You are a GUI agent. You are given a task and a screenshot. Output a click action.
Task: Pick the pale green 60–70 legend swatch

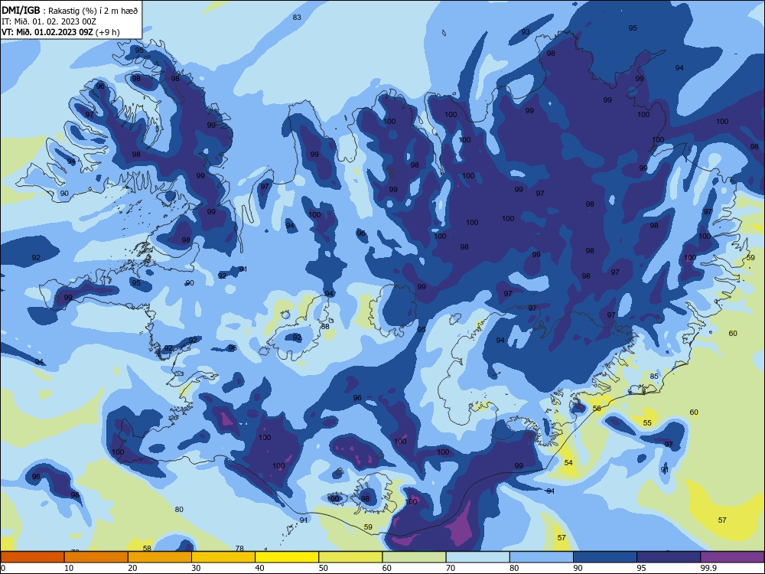tap(414, 557)
